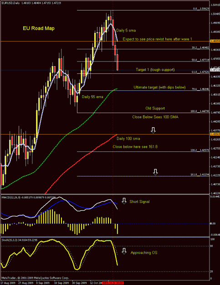Select the 161.8 Fibonacci level label 1.41194
Screen dimensions: 220x285
coord(200,175)
